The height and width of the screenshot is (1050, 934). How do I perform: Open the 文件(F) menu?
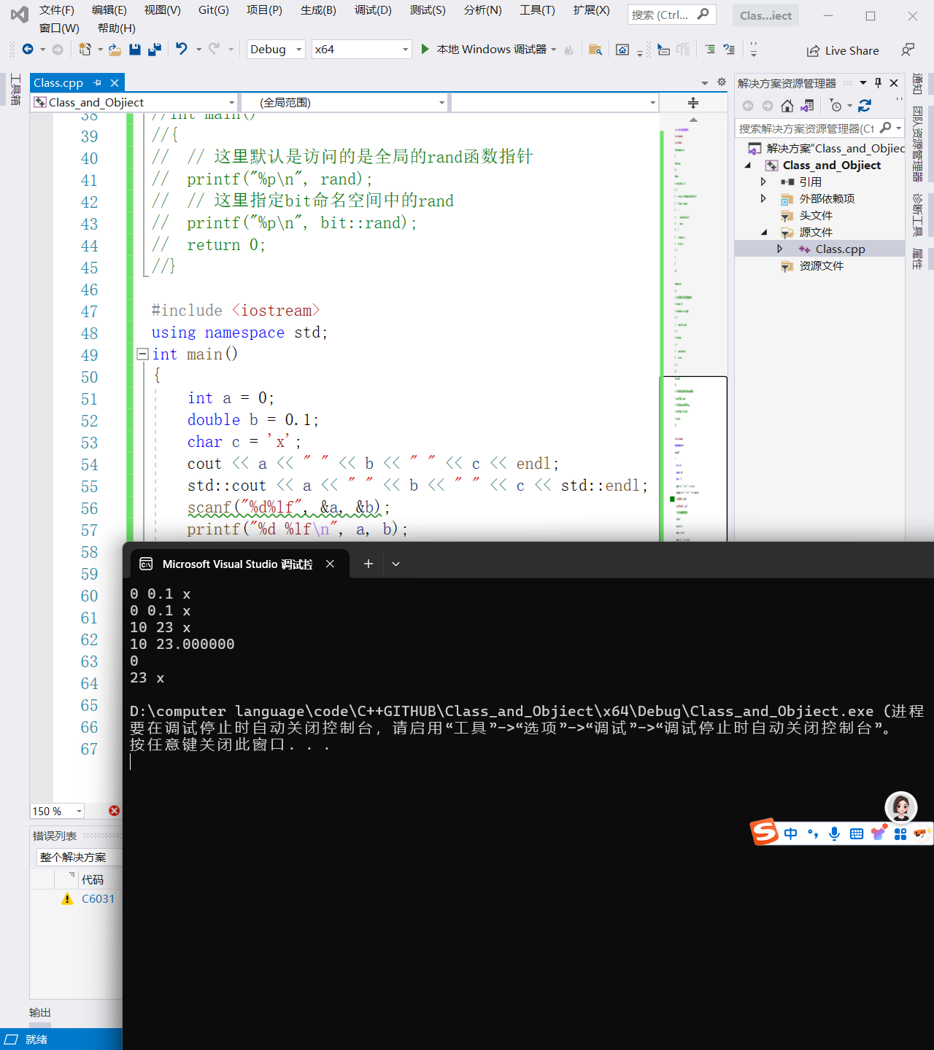click(x=57, y=10)
